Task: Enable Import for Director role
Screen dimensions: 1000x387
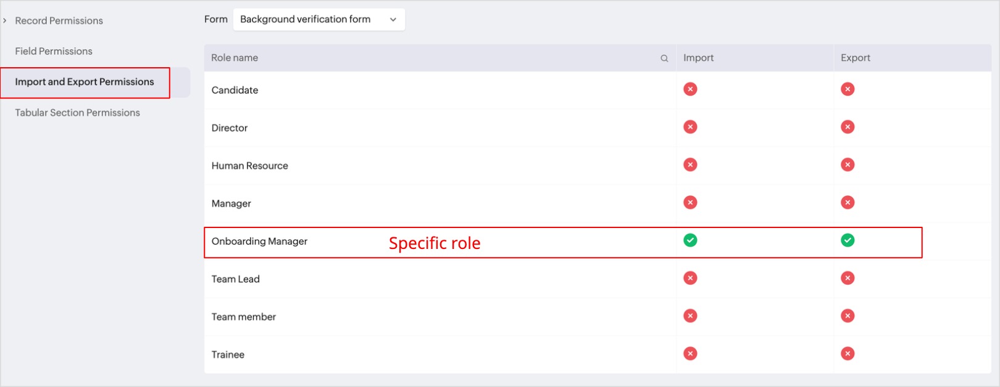Action: (690, 127)
